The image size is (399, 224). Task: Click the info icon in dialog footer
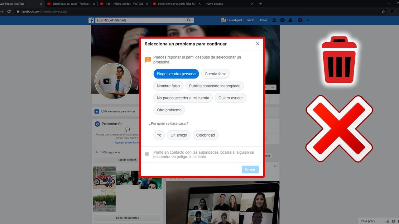pos(147,154)
